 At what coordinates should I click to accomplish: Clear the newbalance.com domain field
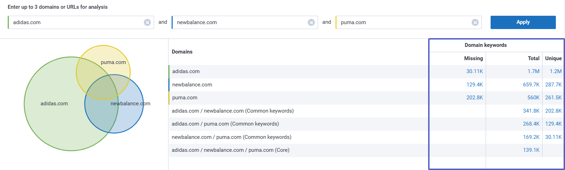click(x=311, y=22)
